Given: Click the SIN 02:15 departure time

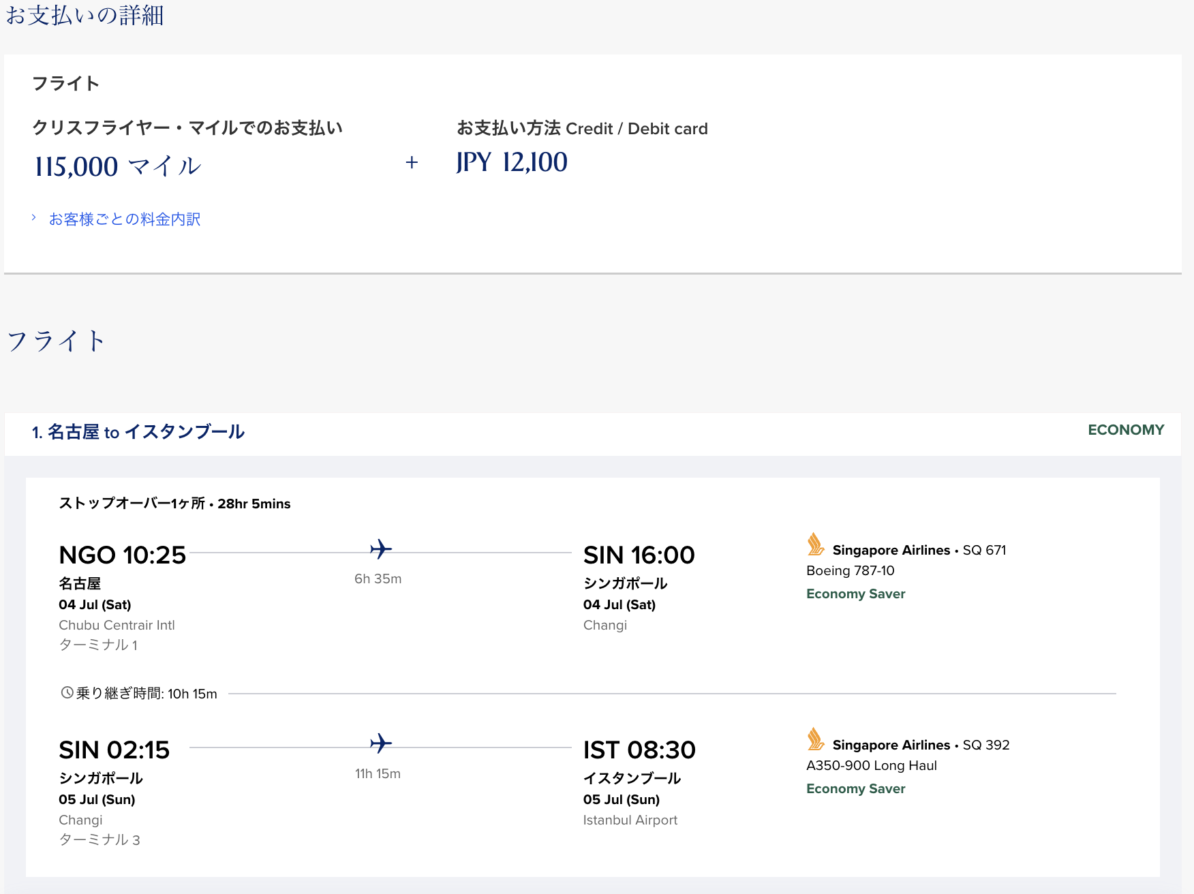Looking at the screenshot, I should tap(114, 750).
